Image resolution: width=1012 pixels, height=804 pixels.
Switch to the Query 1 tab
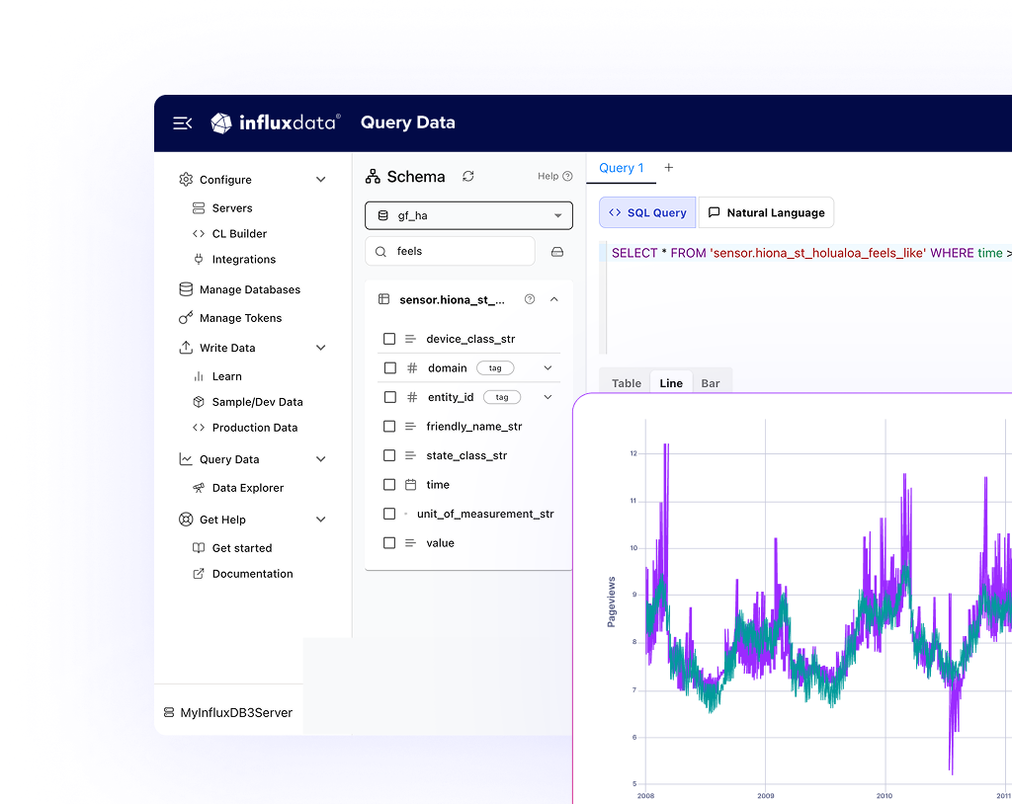[621, 168]
